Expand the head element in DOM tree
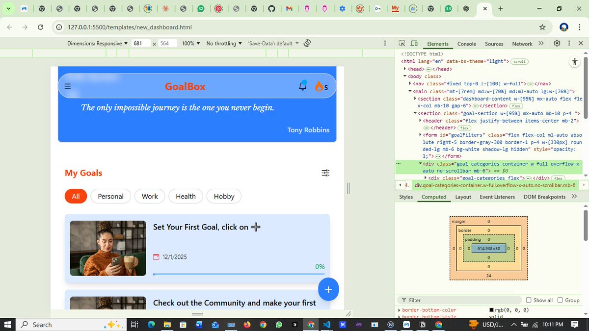 tap(405, 69)
